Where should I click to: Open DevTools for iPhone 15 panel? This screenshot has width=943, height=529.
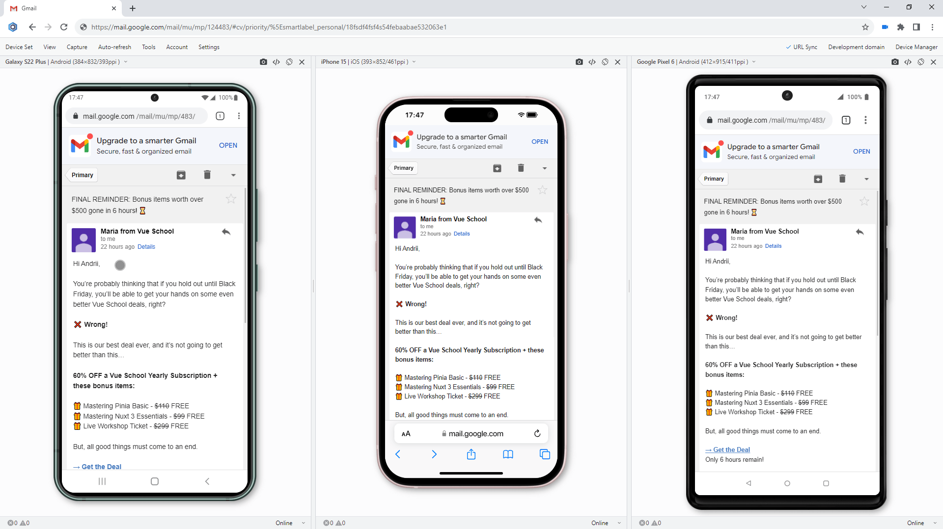[592, 62]
